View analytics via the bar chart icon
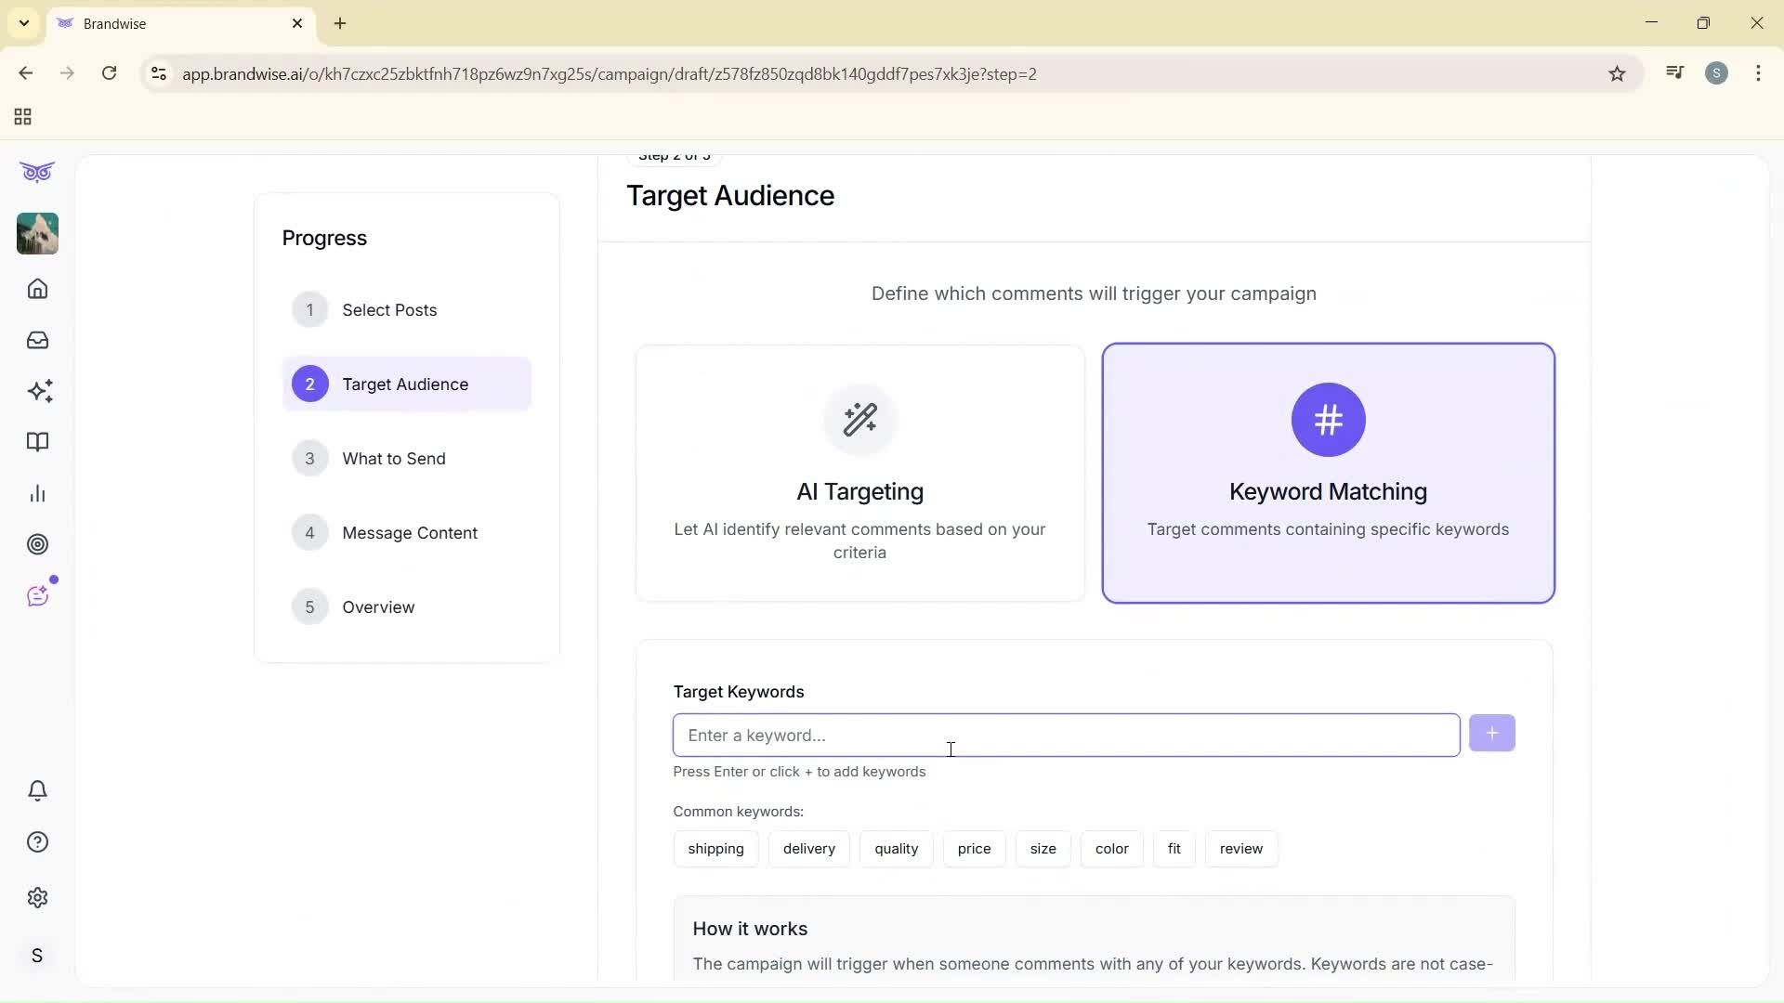Image resolution: width=1784 pixels, height=1003 pixels. tap(37, 493)
